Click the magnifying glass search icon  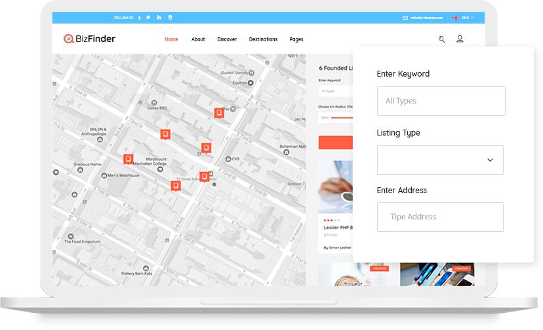tap(442, 39)
